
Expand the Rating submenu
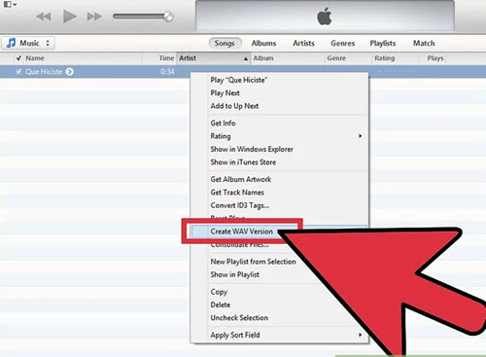279,136
